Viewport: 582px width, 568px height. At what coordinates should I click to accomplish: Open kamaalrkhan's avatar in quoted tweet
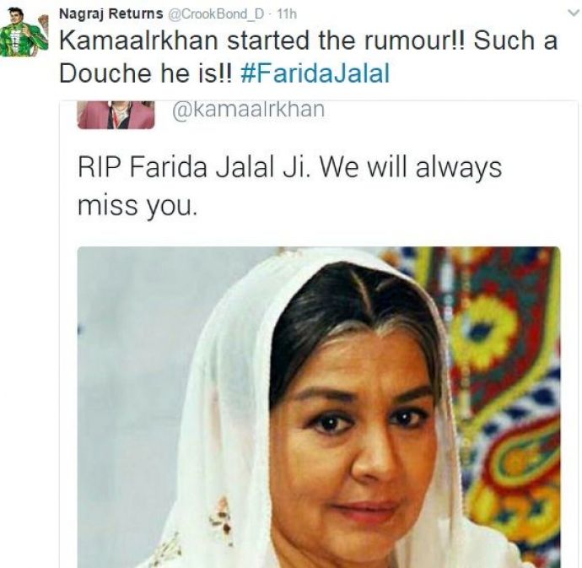tap(116, 115)
